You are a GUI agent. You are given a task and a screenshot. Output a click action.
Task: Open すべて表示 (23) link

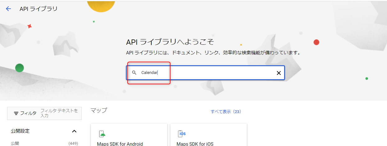pyautogui.click(x=226, y=112)
